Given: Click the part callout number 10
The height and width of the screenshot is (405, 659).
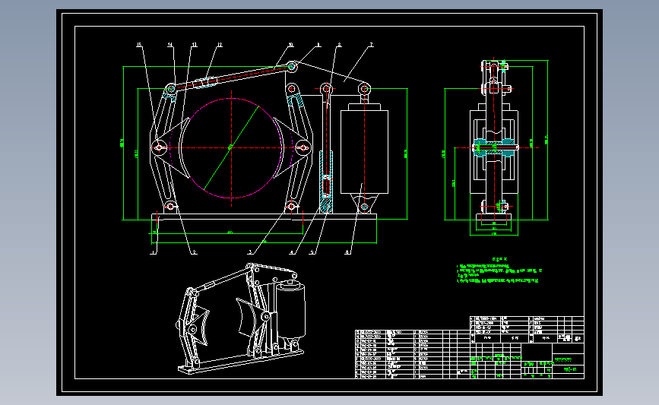Looking at the screenshot, I should (x=291, y=45).
